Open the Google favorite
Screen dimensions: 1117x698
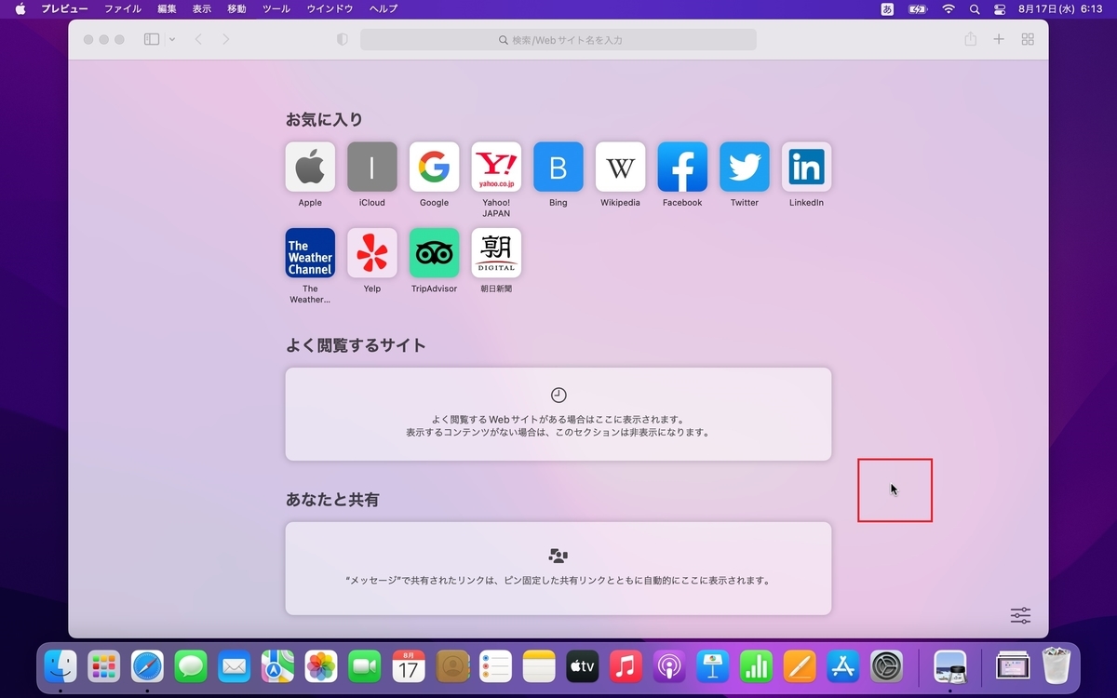[434, 167]
